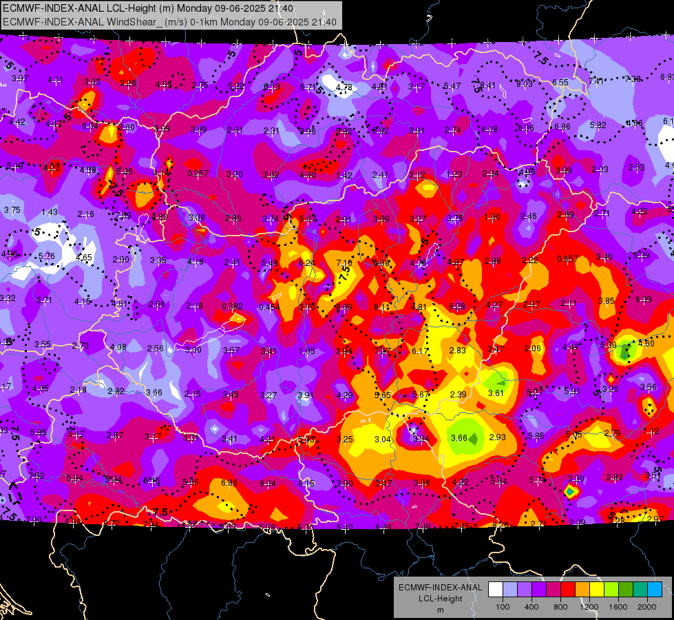Image resolution: width=674 pixels, height=620 pixels.
Task: Click the wind shear value 0.857
Action: click(568, 258)
